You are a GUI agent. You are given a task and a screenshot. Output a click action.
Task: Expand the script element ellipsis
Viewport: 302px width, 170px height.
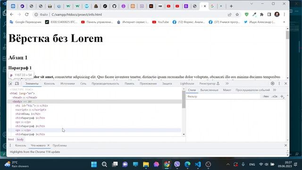pyautogui.click(x=30, y=110)
